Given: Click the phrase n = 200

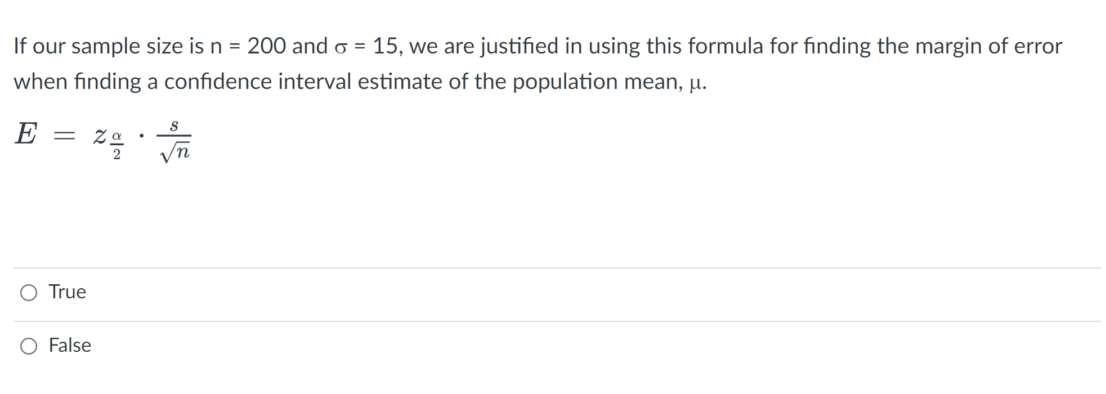Looking at the screenshot, I should [248, 46].
